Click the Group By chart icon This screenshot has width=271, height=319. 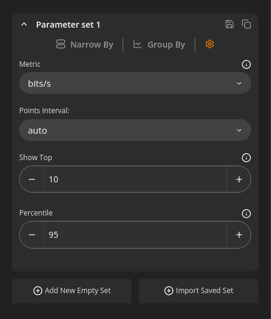(137, 44)
